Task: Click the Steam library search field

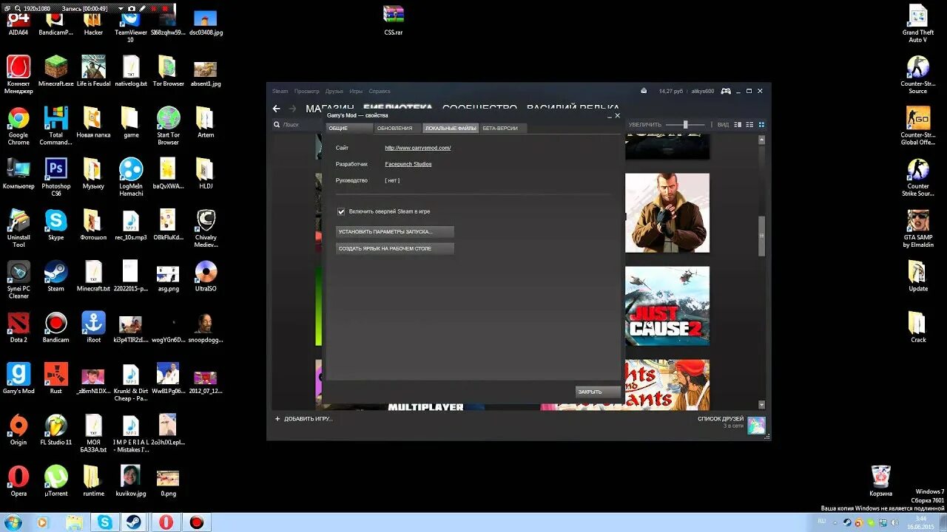Action: pos(296,125)
